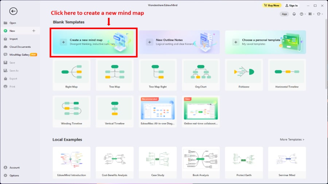Click More Templates link

tap(292, 139)
